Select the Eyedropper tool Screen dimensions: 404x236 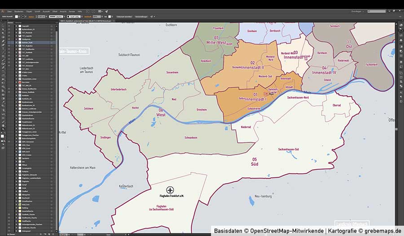coord(3,102)
